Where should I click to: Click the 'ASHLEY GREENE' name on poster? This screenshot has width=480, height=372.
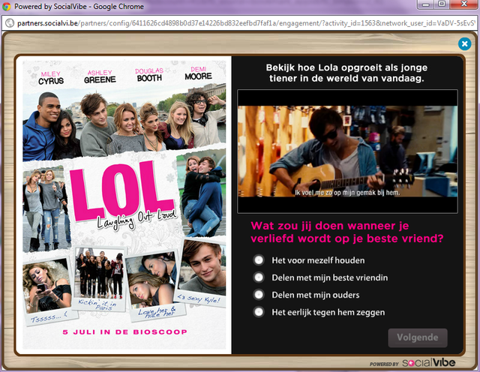point(100,76)
